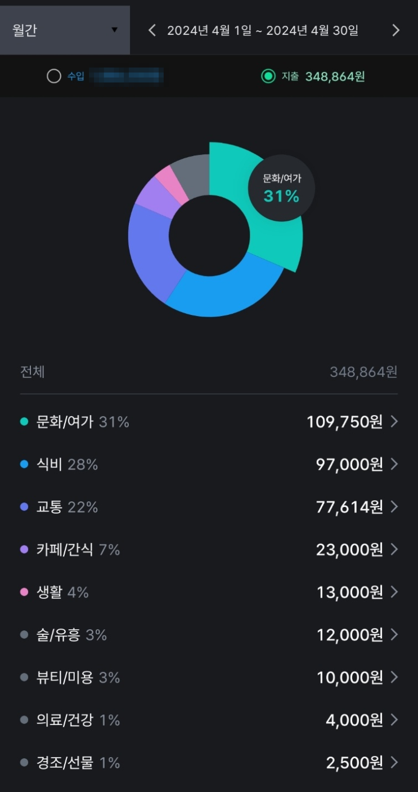
Task: Select the 지출 radio button
Action: (268, 76)
